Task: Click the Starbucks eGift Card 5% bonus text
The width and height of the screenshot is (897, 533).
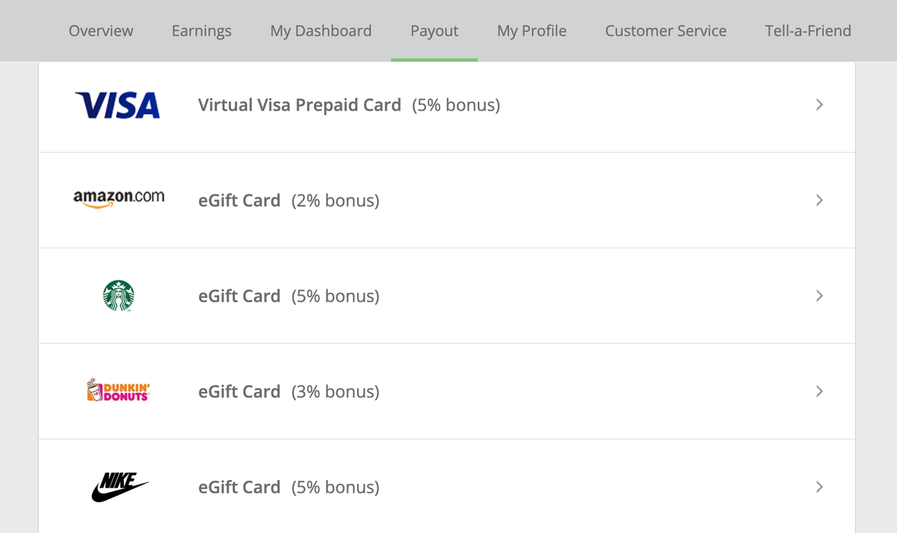Action: (x=289, y=296)
